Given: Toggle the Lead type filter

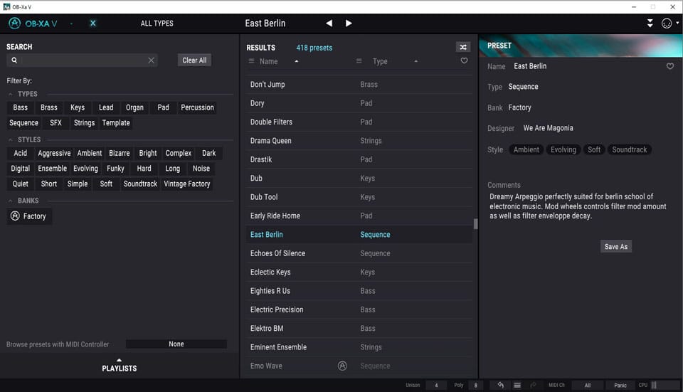Looking at the screenshot, I should pyautogui.click(x=106, y=107).
